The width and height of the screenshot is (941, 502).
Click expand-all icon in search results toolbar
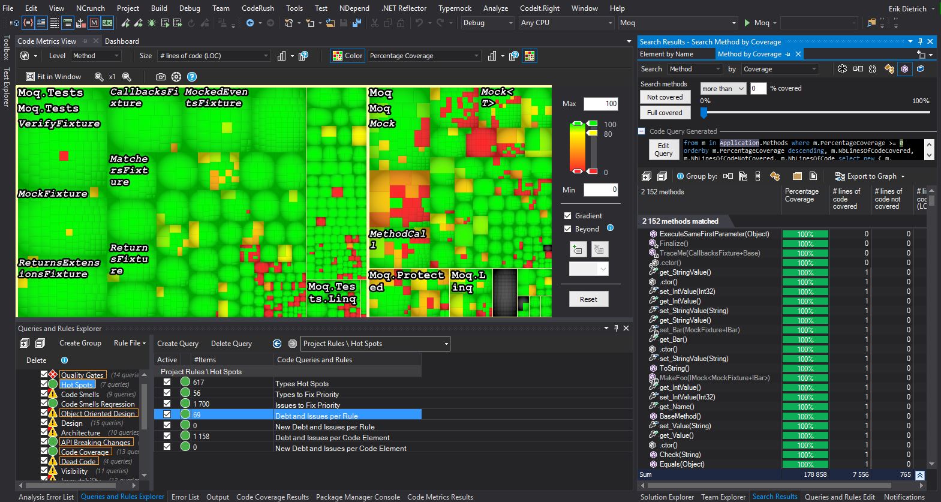(646, 176)
